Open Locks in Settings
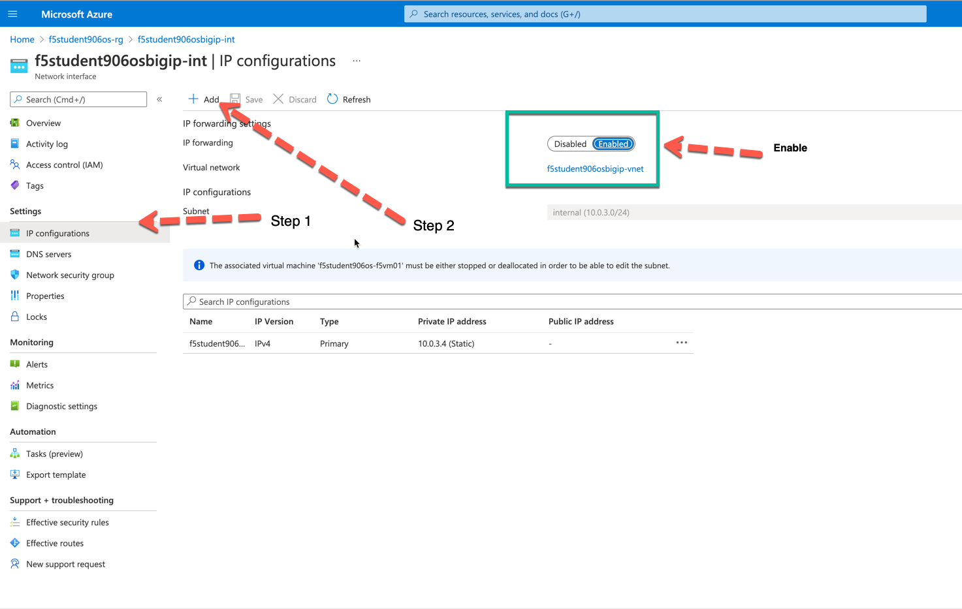The height and width of the screenshot is (609, 962). 37,317
